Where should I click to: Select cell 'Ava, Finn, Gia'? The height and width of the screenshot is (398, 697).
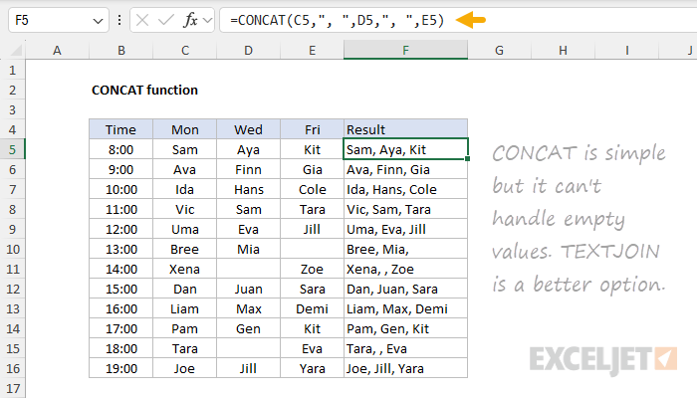(405, 169)
